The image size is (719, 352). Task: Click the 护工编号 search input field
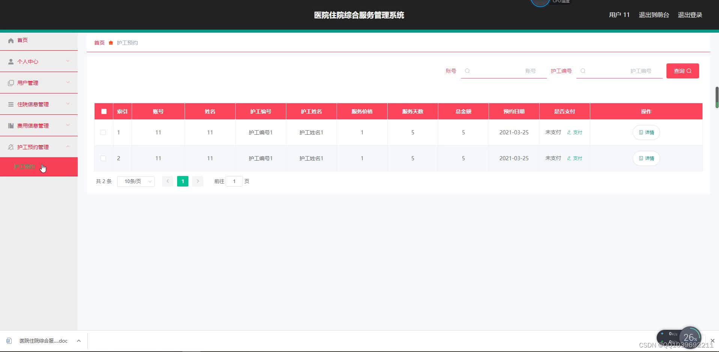(619, 71)
